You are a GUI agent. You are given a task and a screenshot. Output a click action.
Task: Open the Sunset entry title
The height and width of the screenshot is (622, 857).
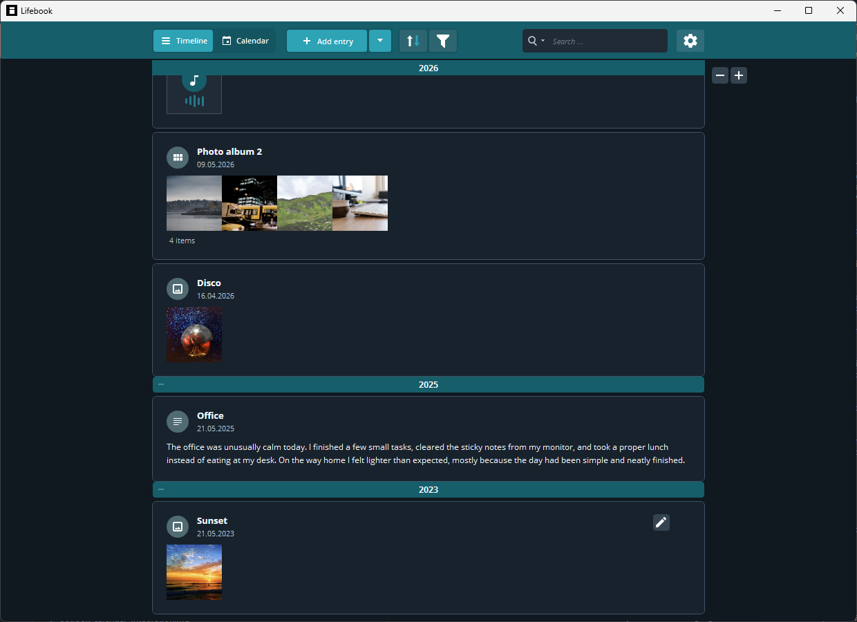tap(212, 520)
